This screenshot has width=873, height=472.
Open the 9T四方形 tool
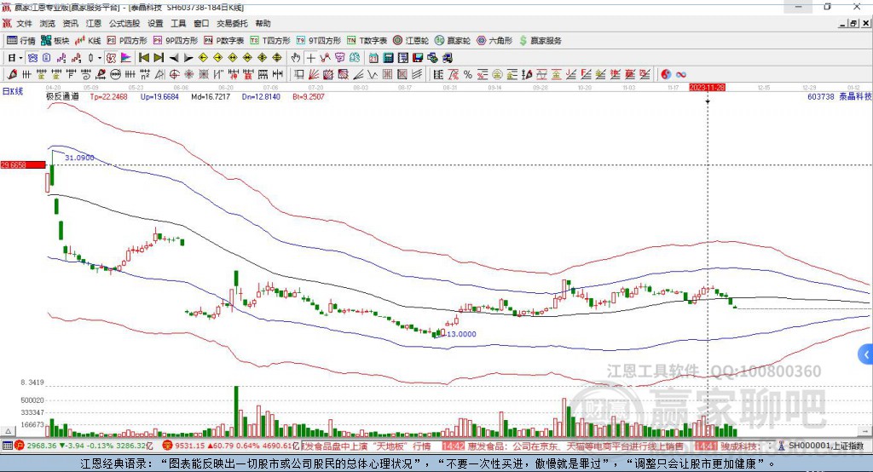319,41
